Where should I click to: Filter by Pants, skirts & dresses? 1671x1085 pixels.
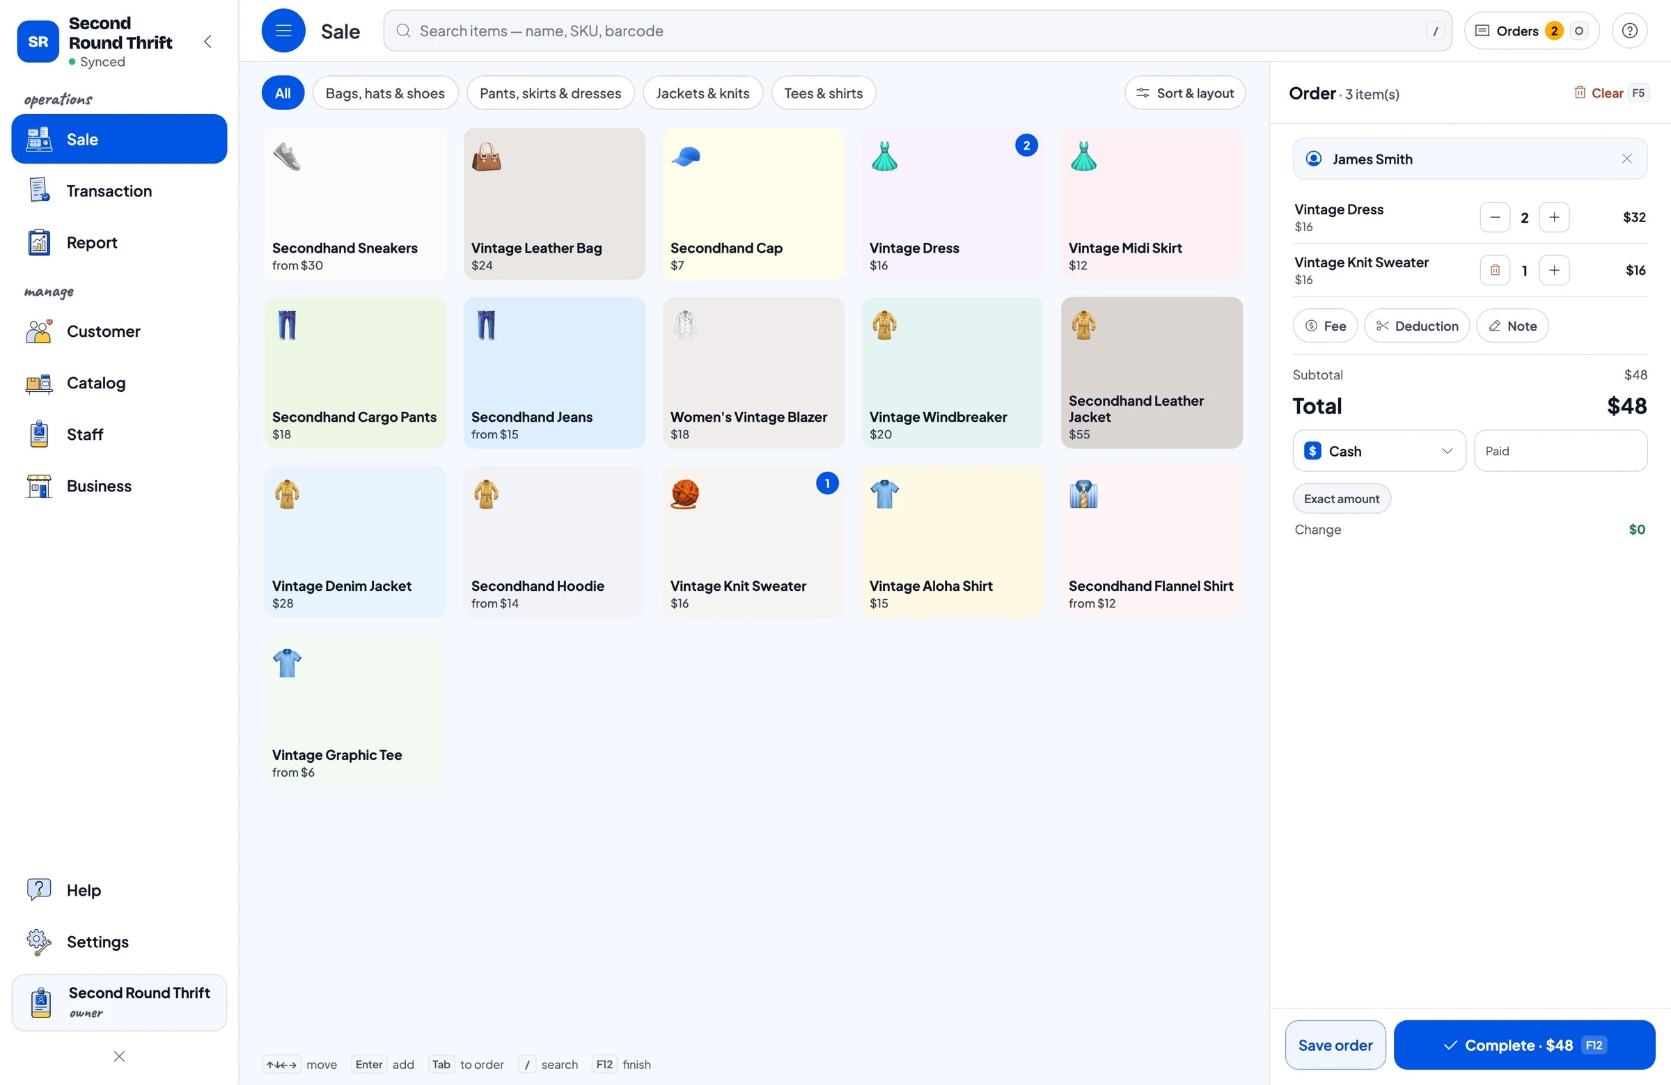pos(550,93)
